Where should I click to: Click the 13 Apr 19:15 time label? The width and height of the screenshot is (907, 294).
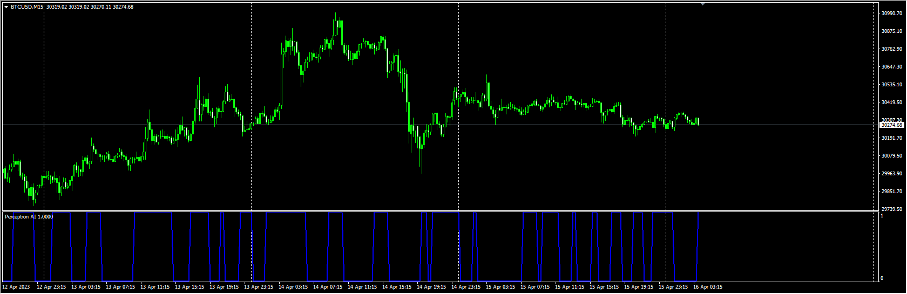[x=224, y=287]
